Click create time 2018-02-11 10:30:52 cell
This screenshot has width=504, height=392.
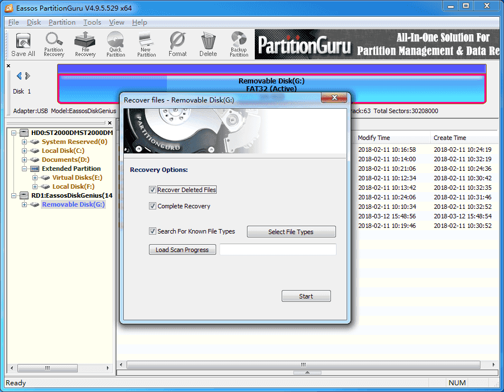coord(463,226)
